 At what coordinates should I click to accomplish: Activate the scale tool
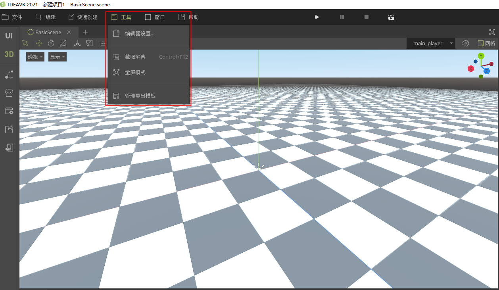[63, 43]
